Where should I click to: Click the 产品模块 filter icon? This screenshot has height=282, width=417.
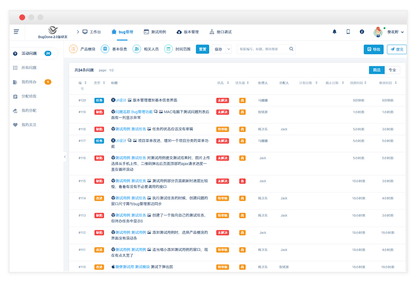click(x=73, y=49)
